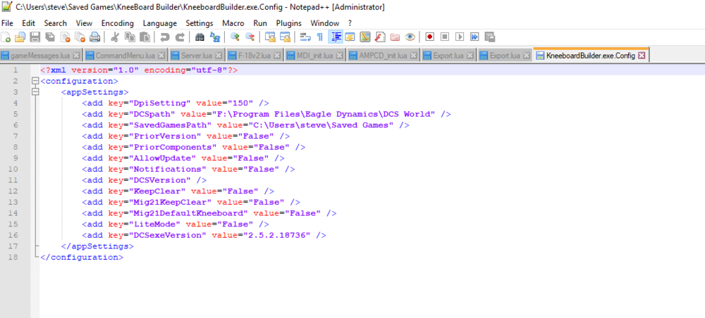Screen dimensions: 705x318
Task: Toggle word wrap toolbar button
Action: tap(305, 37)
